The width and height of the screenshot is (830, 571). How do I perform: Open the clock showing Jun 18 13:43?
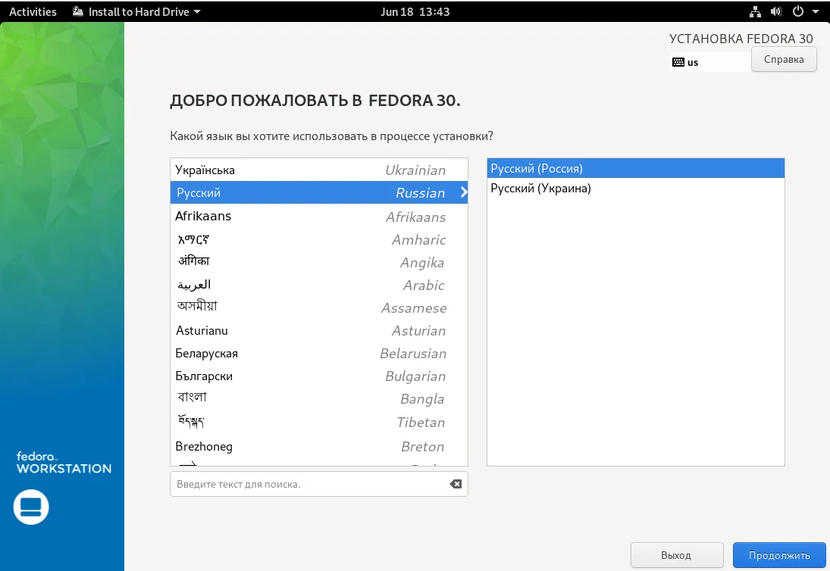click(415, 11)
